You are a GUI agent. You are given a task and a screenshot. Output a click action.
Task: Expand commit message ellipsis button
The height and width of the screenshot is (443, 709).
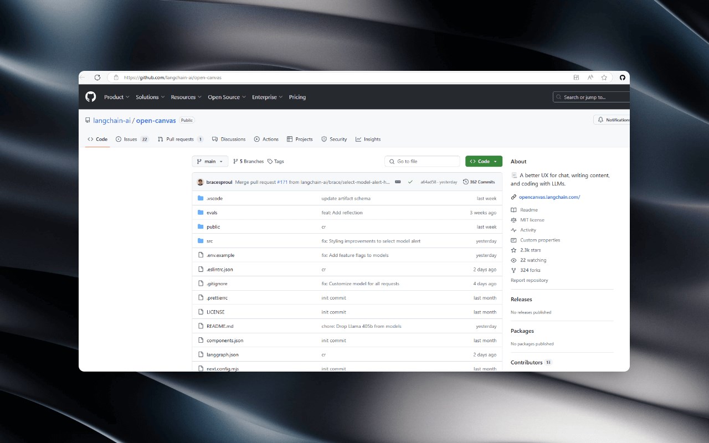click(x=398, y=182)
